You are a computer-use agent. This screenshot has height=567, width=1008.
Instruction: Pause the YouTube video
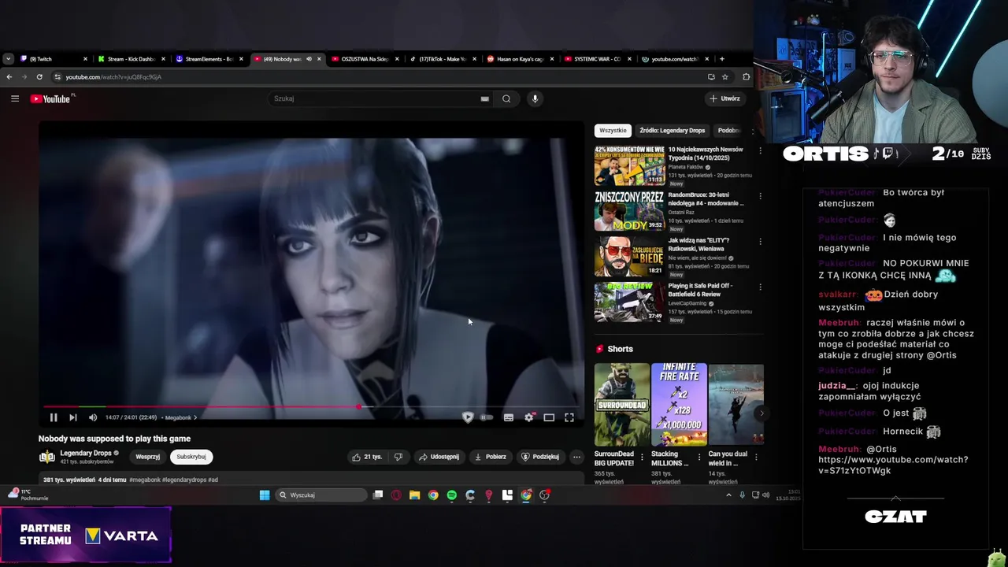click(x=54, y=417)
